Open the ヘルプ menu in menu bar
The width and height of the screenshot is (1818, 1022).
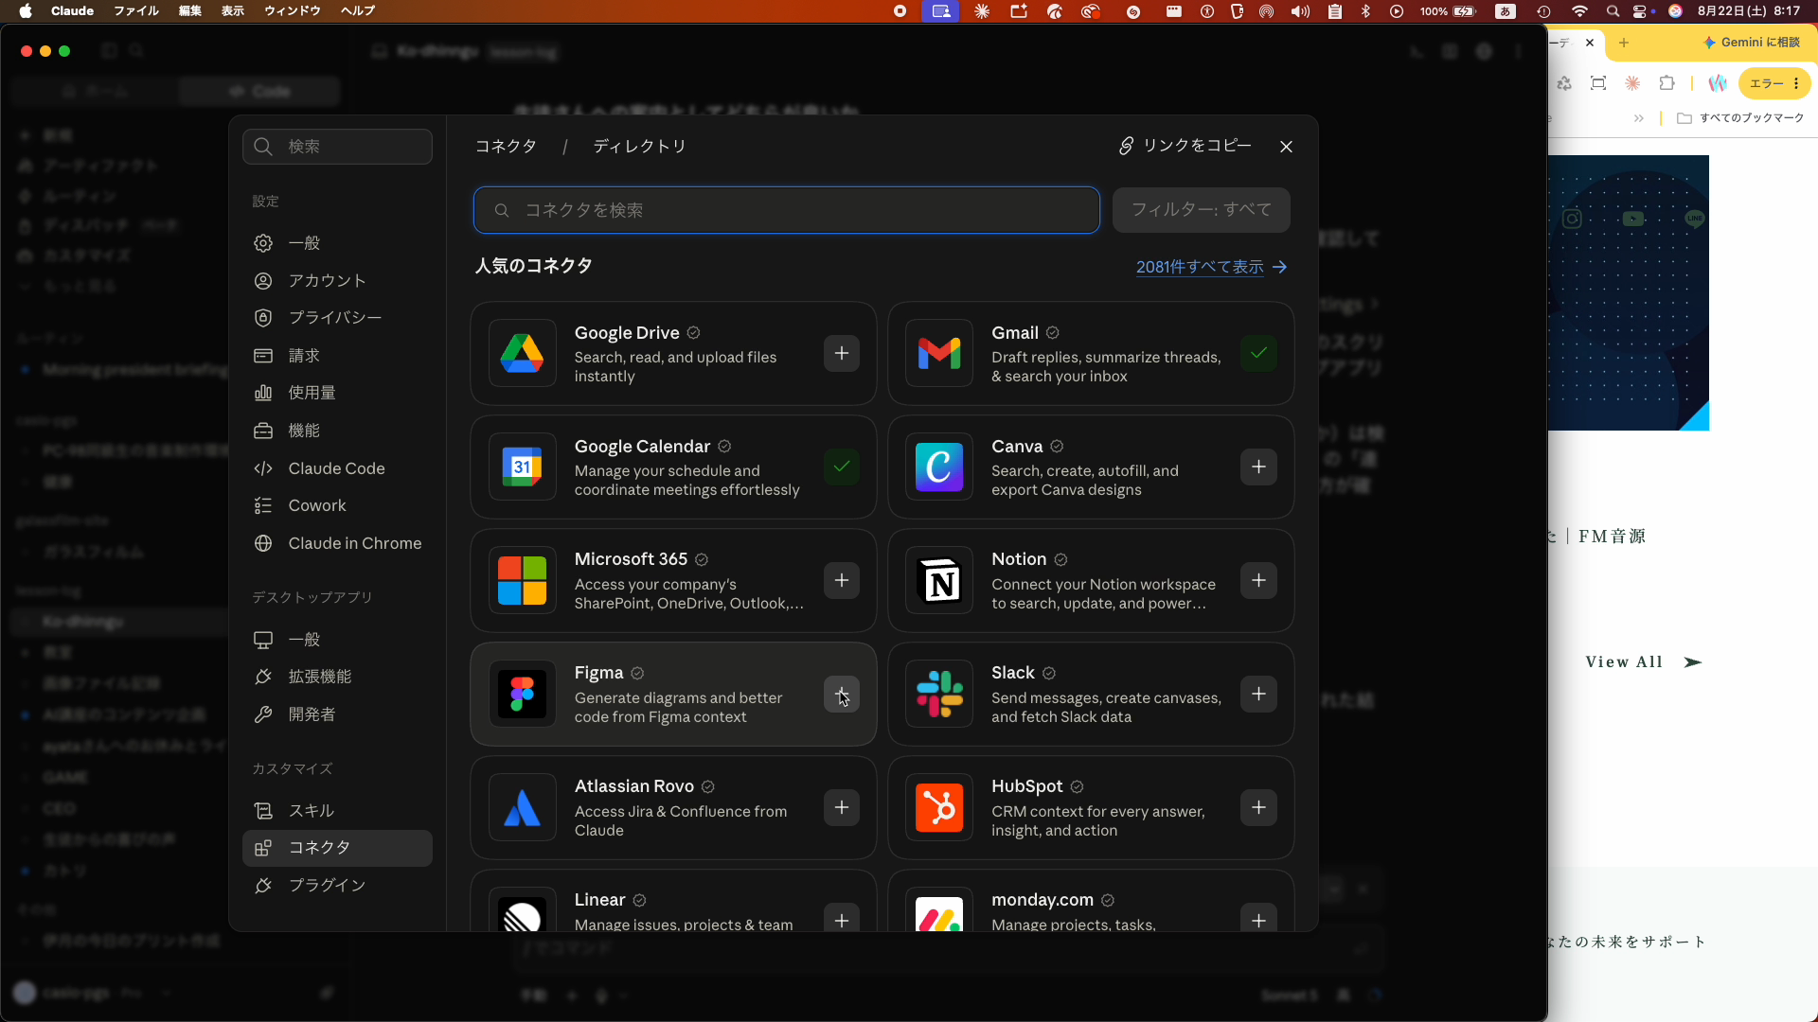click(358, 11)
